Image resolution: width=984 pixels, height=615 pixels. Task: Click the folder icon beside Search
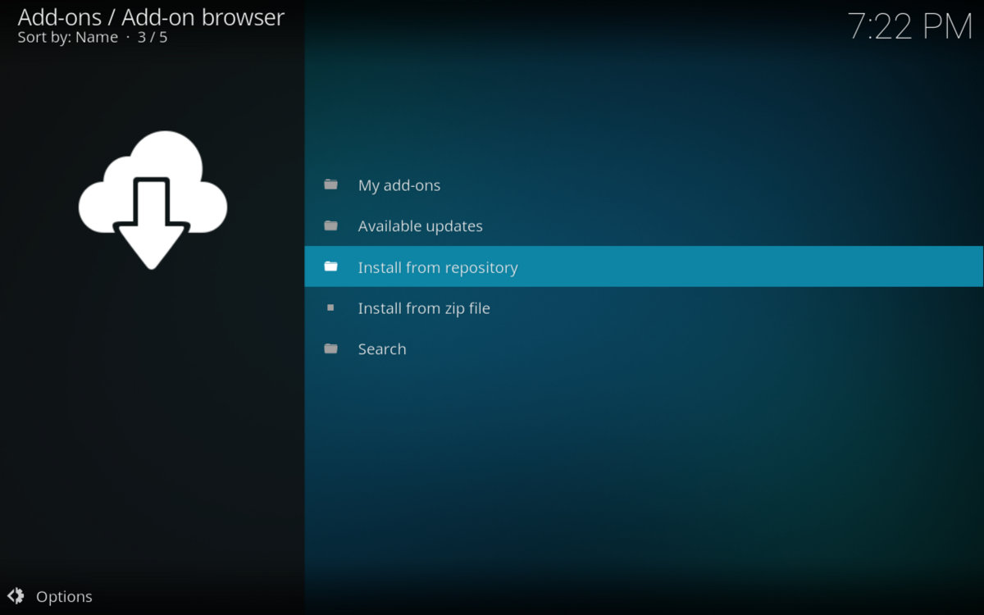tap(330, 348)
